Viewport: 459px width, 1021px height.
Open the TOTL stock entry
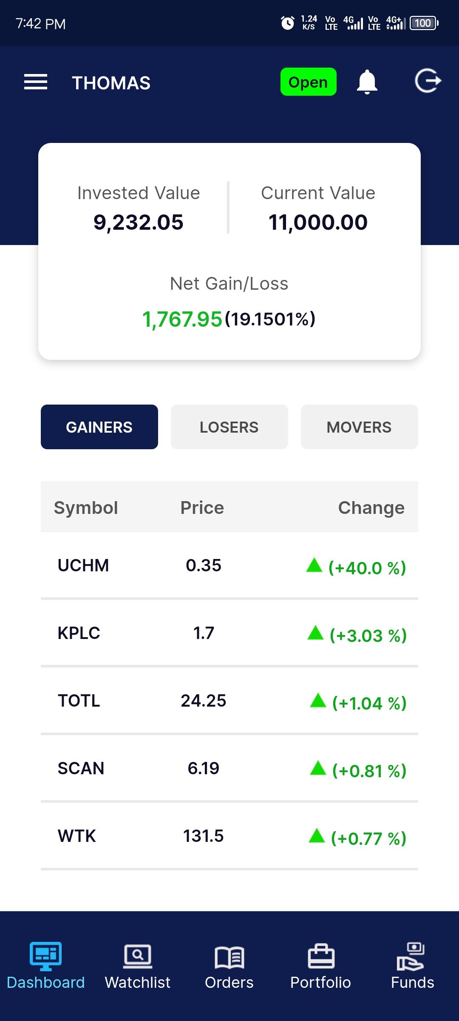click(x=229, y=701)
